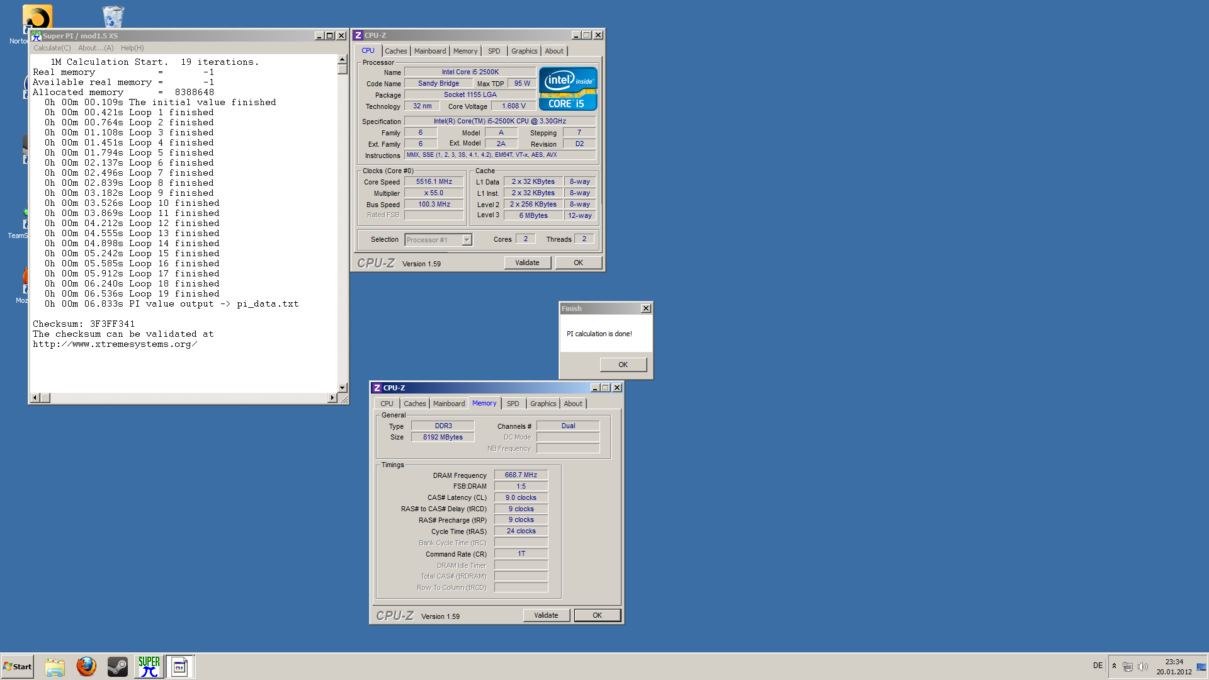Select Caches tab in top CPU-Z window
This screenshot has width=1209, height=680.
pyautogui.click(x=396, y=51)
